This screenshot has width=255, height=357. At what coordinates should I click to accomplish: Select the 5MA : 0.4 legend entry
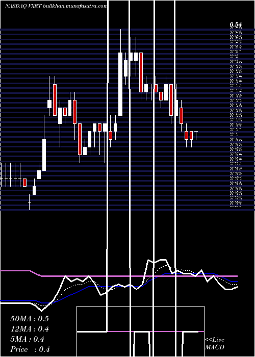pyautogui.click(x=28, y=339)
